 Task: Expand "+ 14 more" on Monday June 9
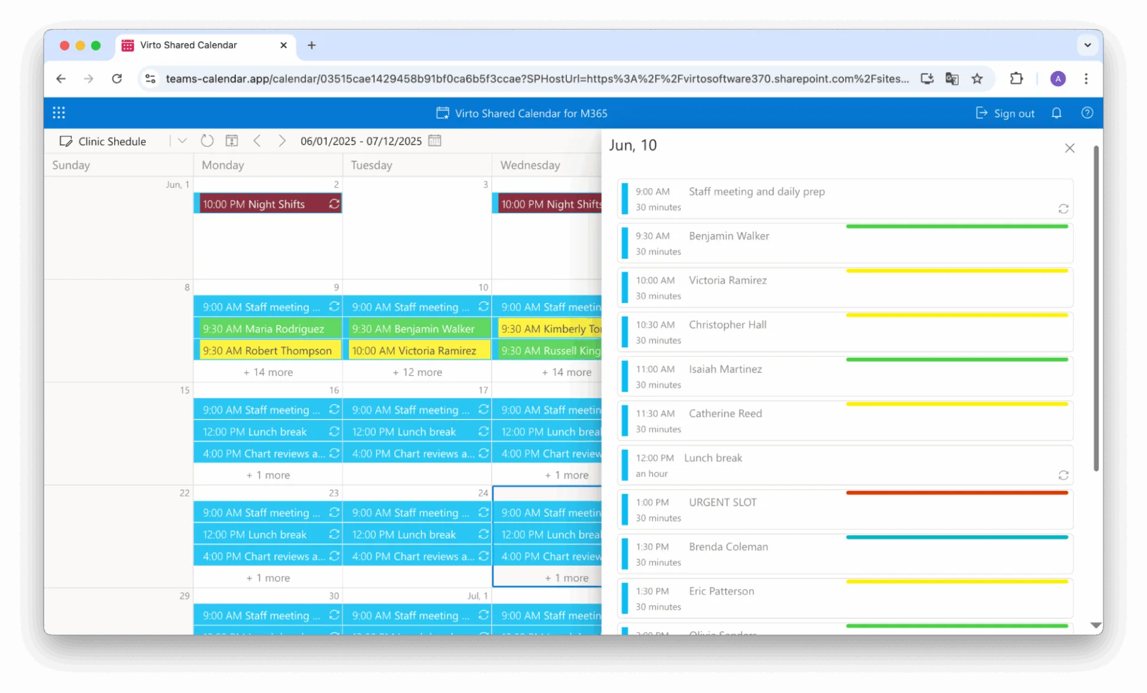coord(268,372)
